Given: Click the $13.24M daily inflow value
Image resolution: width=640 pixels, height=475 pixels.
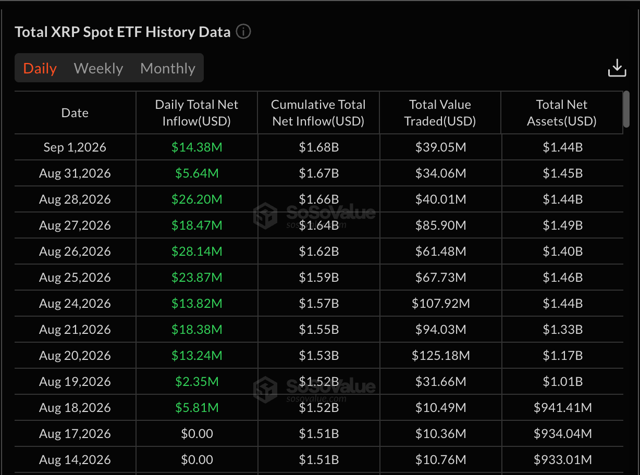Looking at the screenshot, I should click(197, 356).
